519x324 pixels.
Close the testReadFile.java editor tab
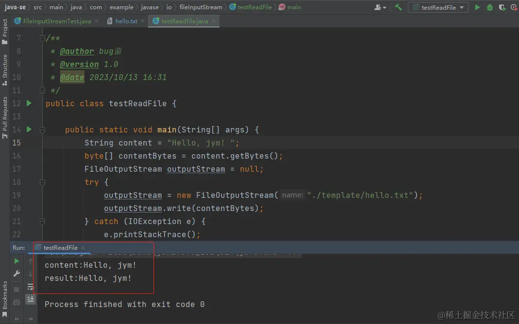[x=214, y=21]
